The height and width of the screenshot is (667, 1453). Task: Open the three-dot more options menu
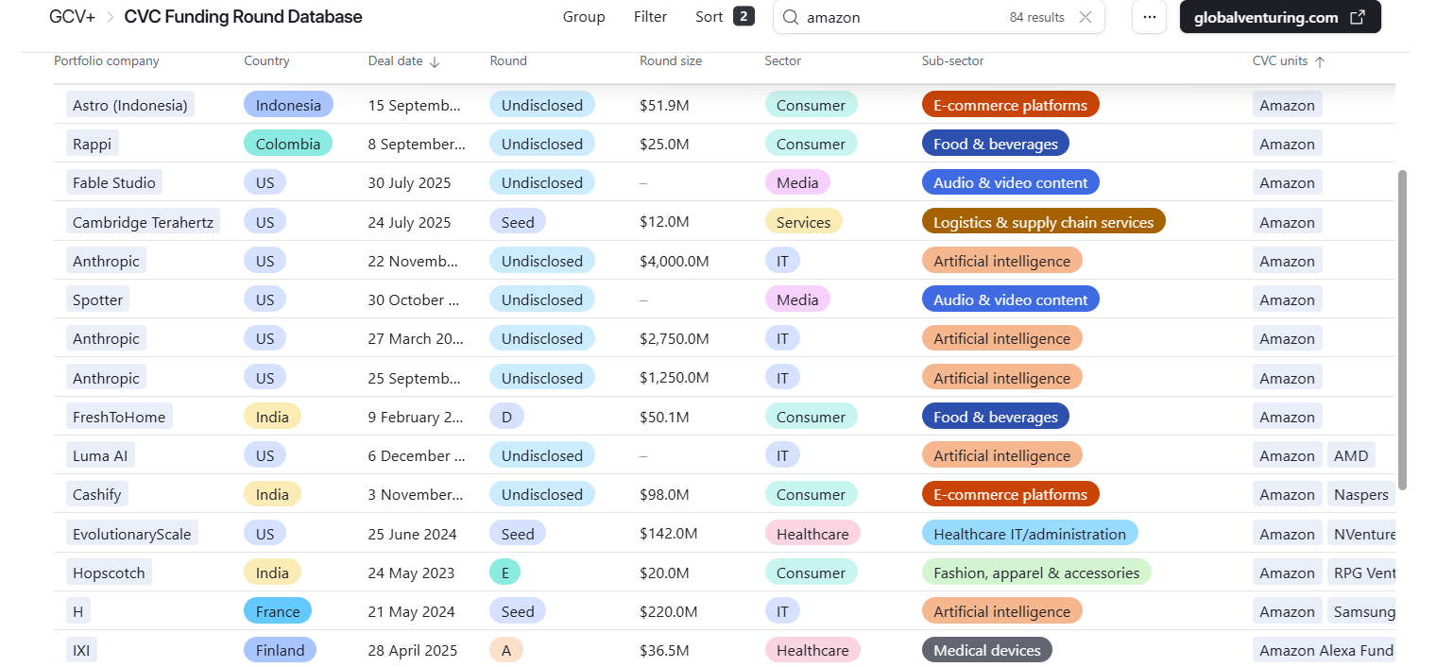click(1149, 17)
